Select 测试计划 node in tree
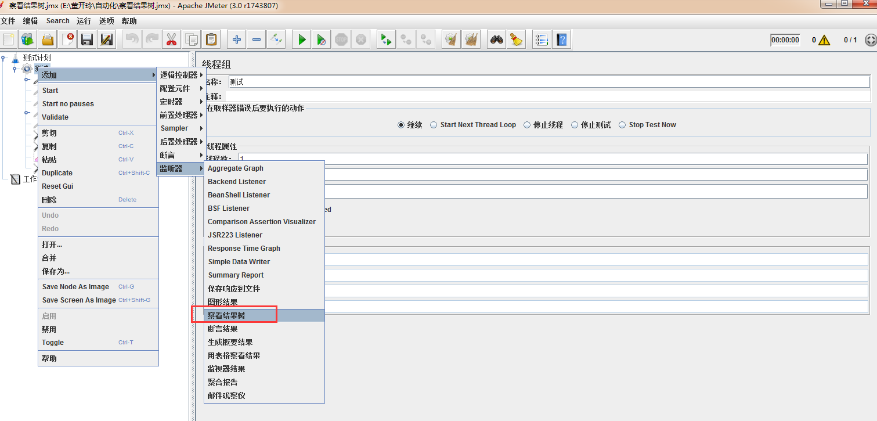Screen dimensions: 877x421 coord(37,58)
